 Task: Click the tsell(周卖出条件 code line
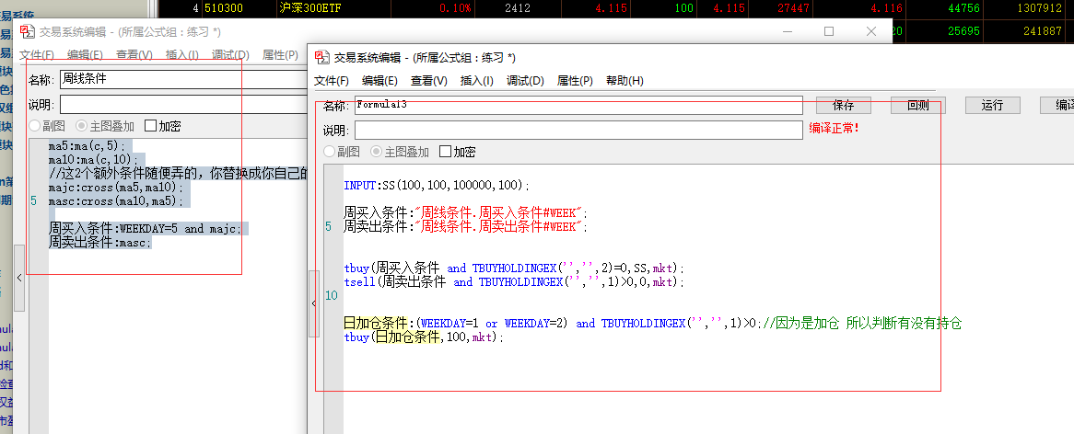[x=514, y=281]
